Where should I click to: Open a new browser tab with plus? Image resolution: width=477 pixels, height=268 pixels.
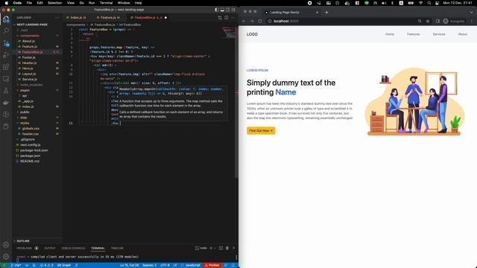coord(326,12)
